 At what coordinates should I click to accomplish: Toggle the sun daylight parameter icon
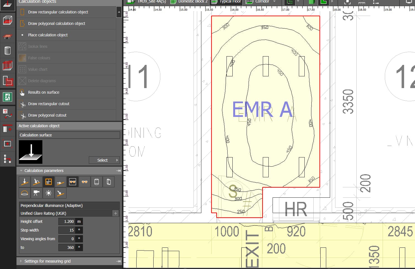point(48,193)
